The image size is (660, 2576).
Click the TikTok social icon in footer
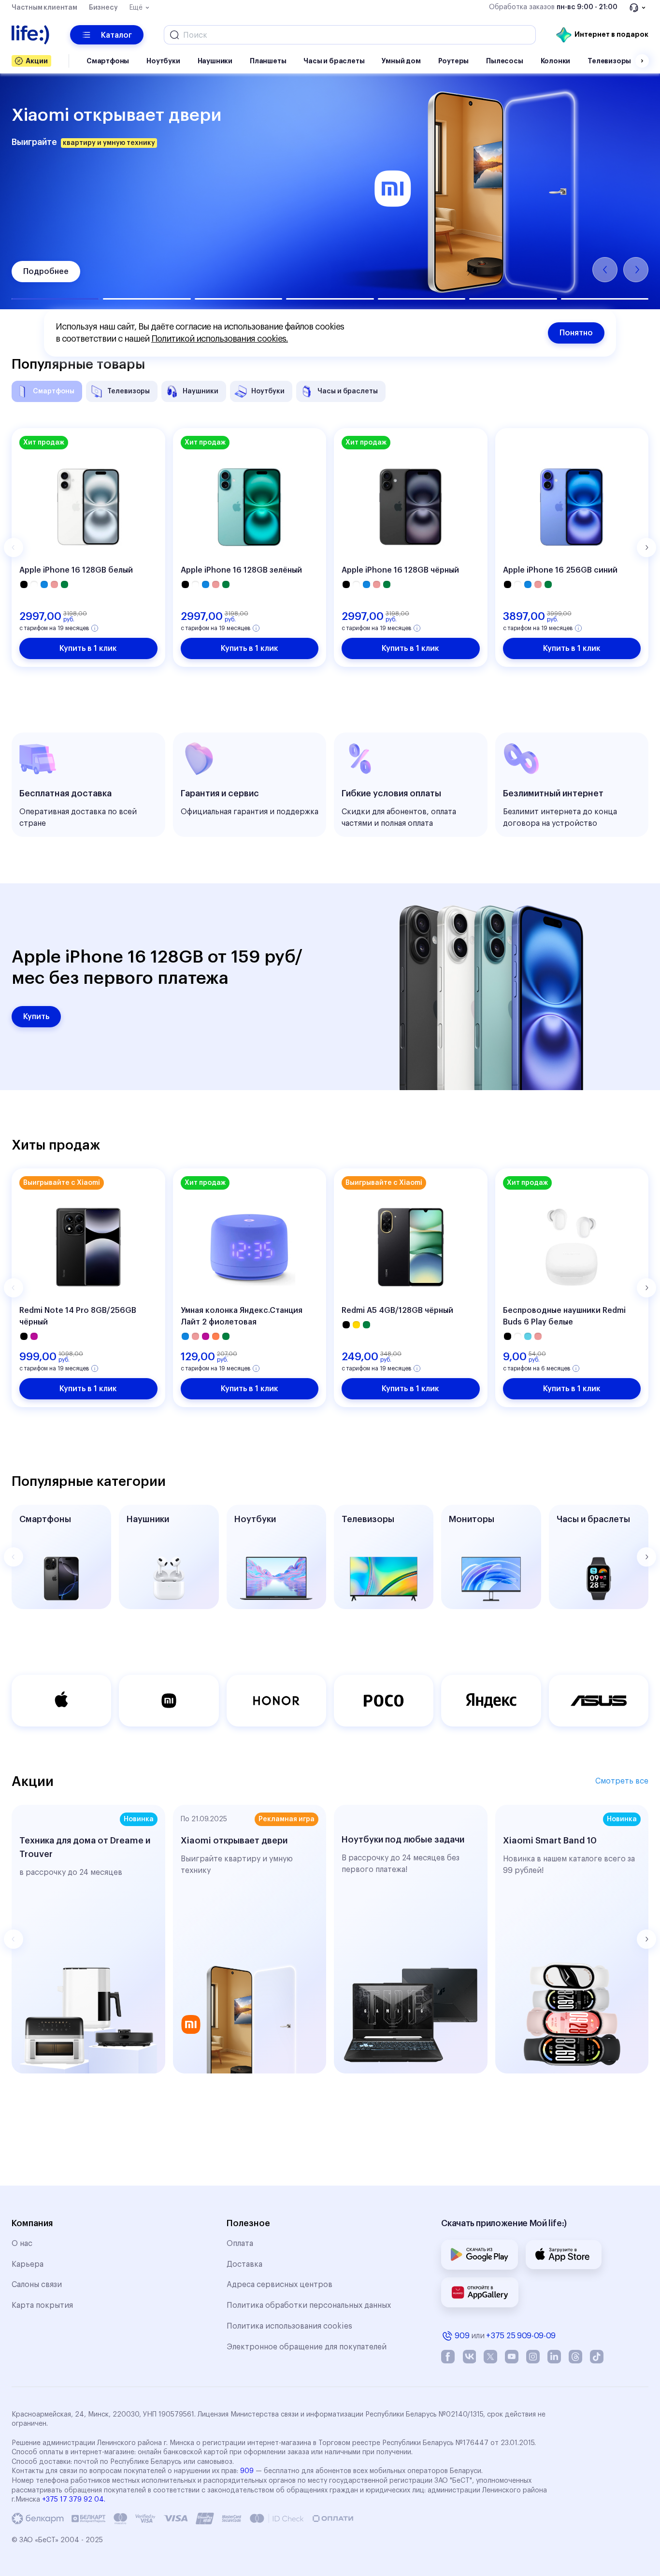pyautogui.click(x=597, y=2357)
